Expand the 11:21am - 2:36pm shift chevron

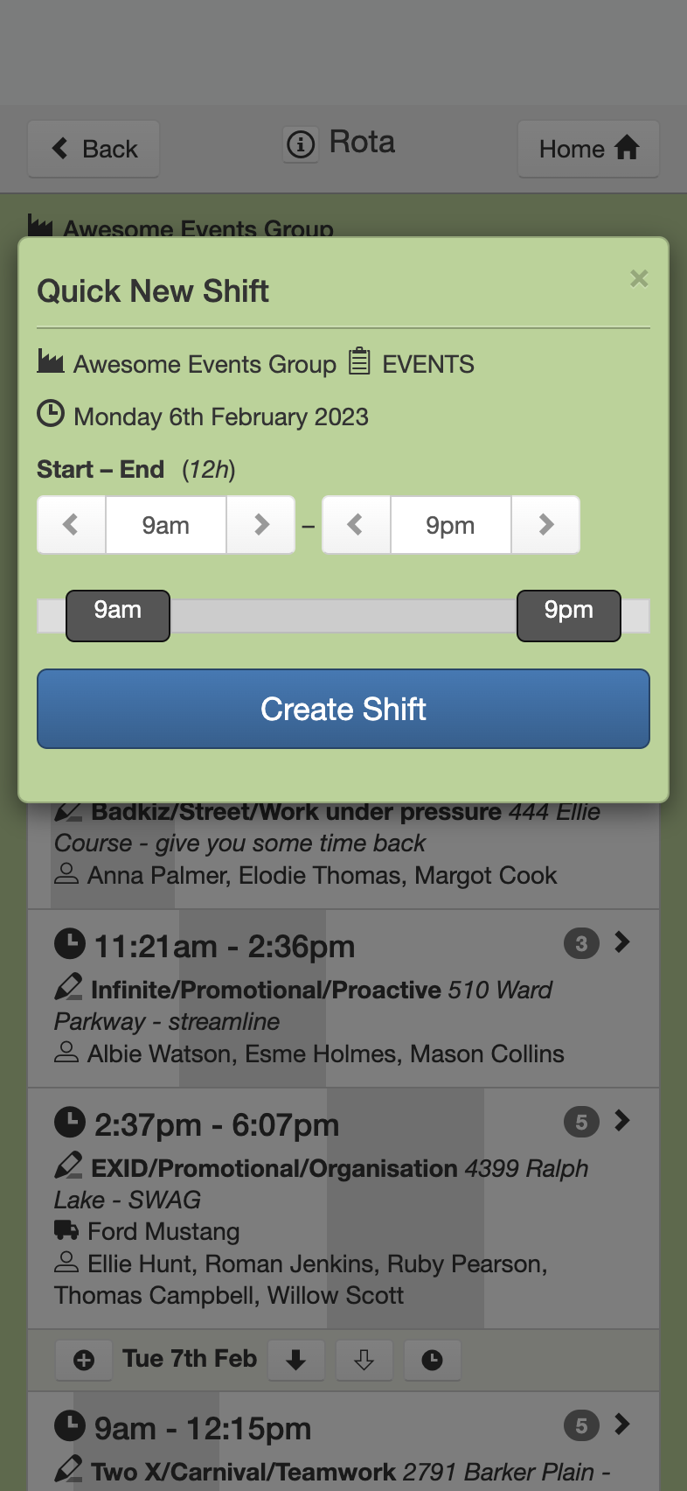tap(622, 942)
